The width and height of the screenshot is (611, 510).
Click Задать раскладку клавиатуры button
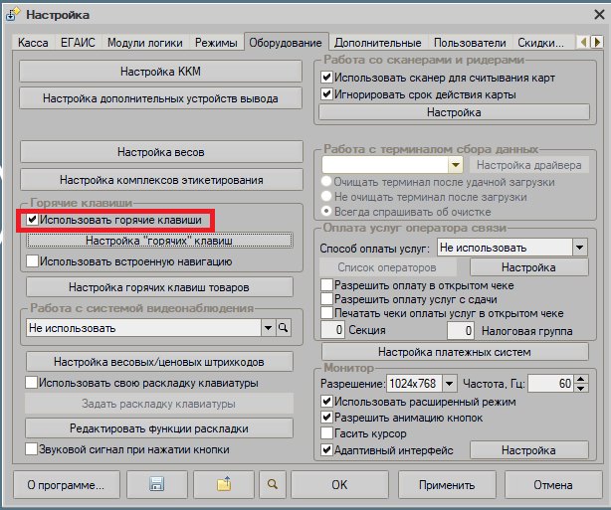[x=159, y=404]
